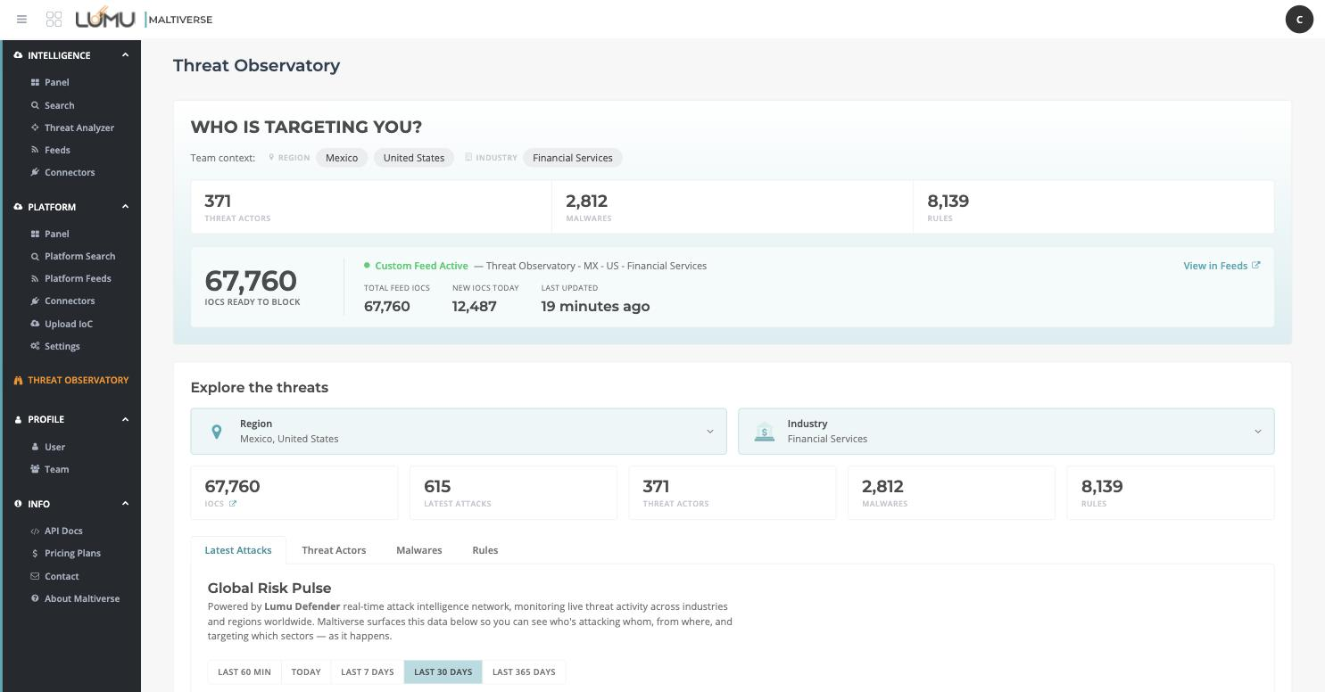The image size is (1325, 692).
Task: Click the Contact envelope icon
Action: [x=35, y=576]
